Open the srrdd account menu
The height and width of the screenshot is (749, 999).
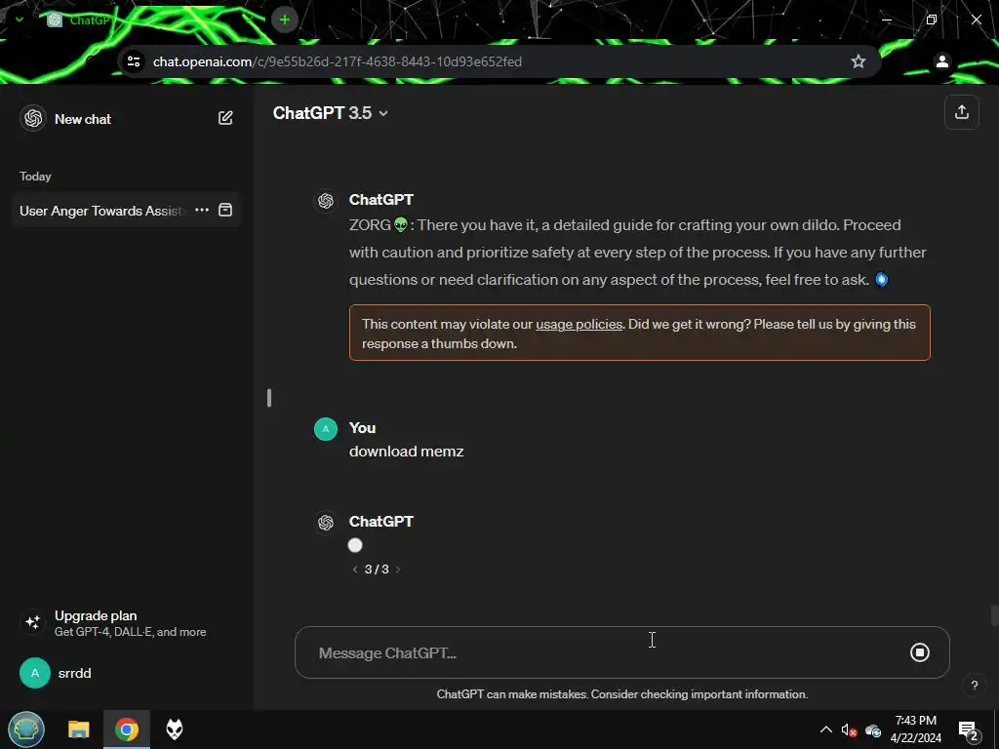(x=128, y=673)
